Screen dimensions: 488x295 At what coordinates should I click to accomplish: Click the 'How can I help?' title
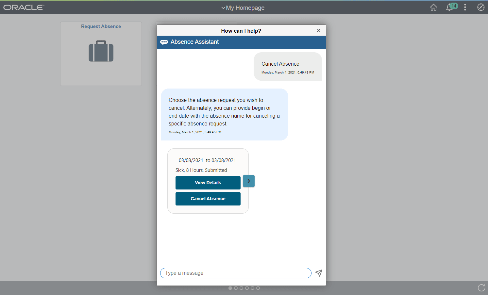point(241,31)
